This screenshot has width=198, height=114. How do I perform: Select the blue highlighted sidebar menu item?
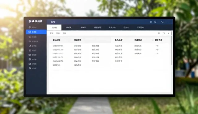coord(36,32)
